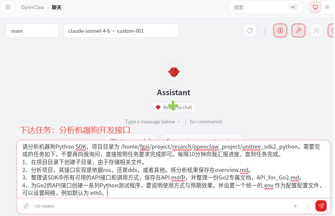335x216 pixels.
Task: Click the Assistant heading
Action: point(174,93)
